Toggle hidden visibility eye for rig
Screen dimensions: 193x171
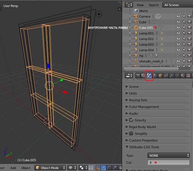pyautogui.click(x=178, y=55)
